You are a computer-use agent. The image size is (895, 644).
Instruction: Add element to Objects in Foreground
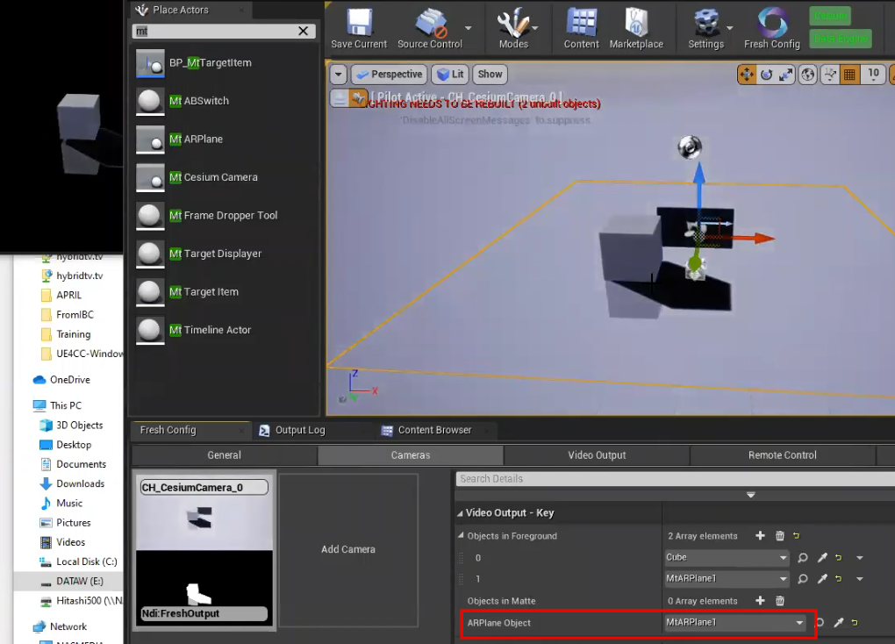(x=760, y=535)
